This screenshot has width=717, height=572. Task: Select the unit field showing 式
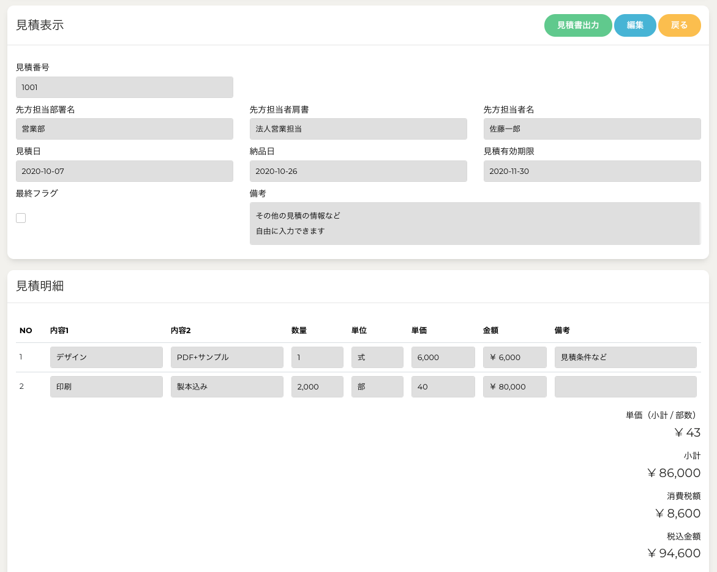(377, 357)
